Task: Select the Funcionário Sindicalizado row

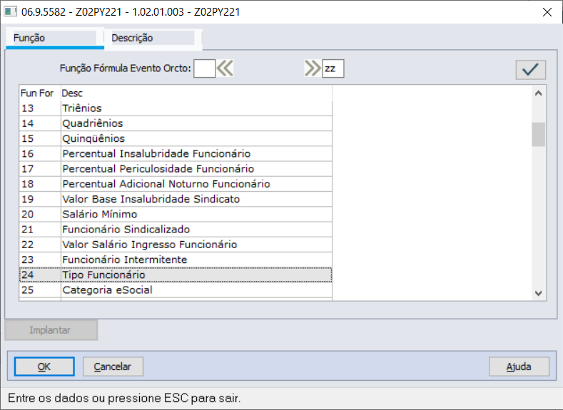Action: (x=176, y=229)
